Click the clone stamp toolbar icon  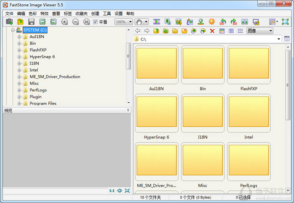click(x=200, y=22)
